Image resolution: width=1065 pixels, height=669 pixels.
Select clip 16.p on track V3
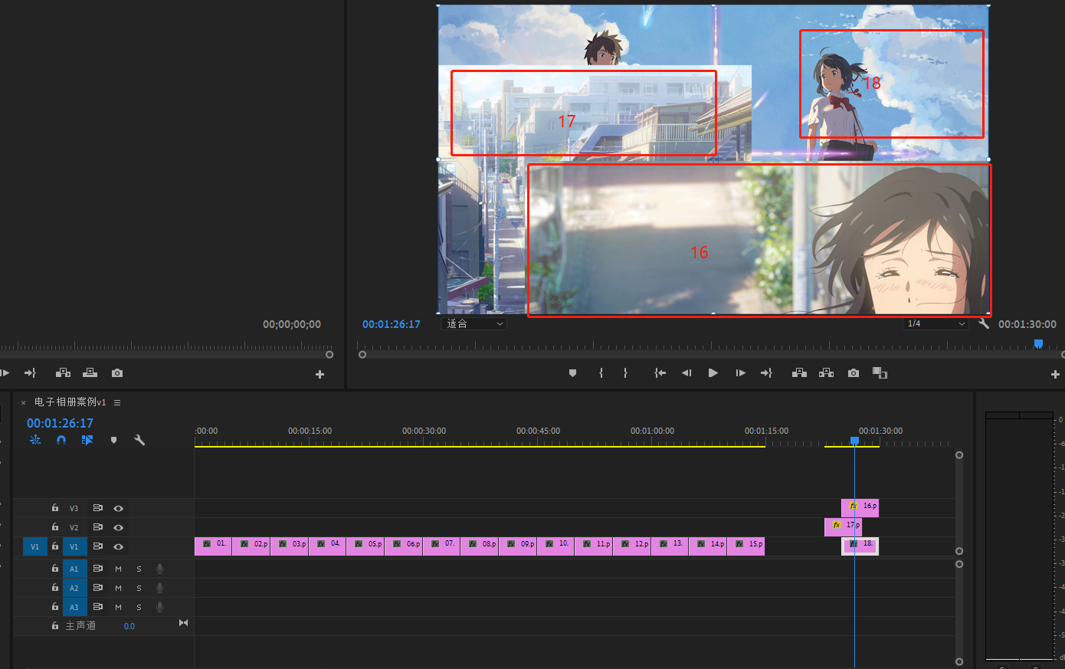pyautogui.click(x=860, y=507)
